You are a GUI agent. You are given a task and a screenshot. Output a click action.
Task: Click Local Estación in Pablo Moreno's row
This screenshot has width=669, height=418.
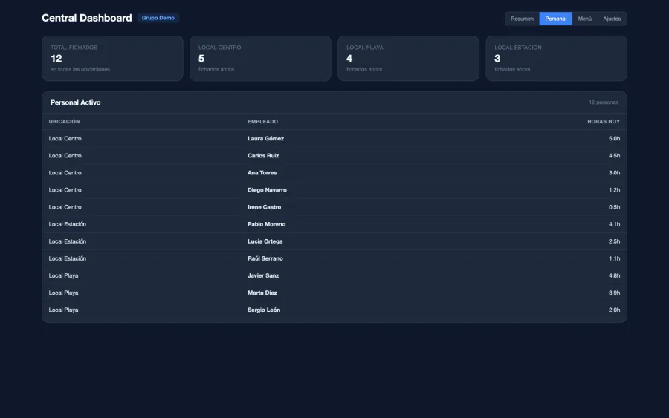[x=68, y=224]
